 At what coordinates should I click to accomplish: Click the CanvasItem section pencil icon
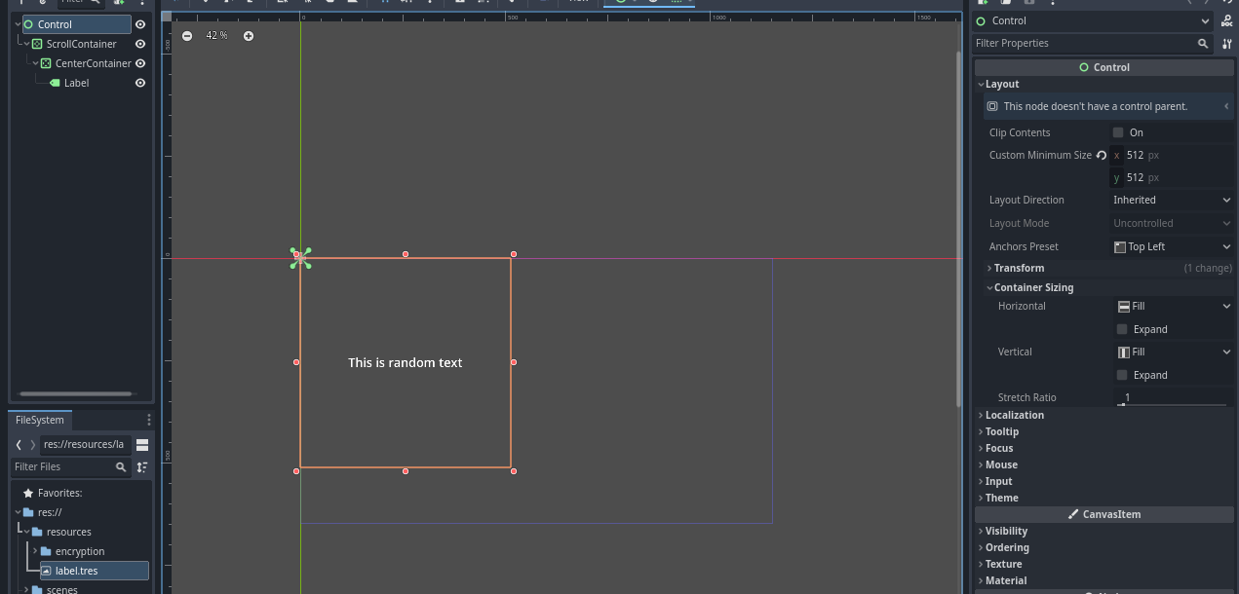tap(1073, 514)
